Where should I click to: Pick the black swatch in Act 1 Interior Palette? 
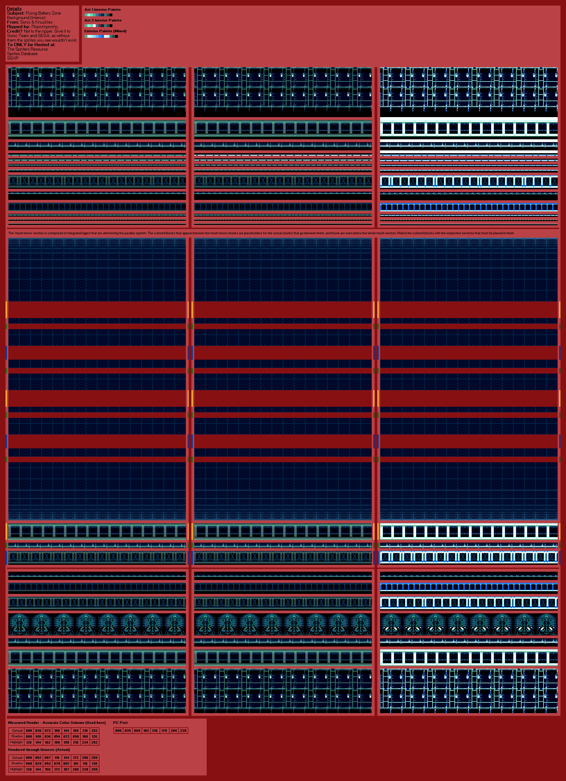pos(111,15)
